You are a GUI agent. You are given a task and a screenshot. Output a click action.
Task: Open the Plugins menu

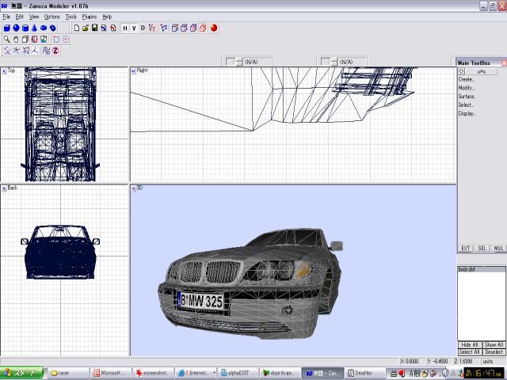(90, 16)
